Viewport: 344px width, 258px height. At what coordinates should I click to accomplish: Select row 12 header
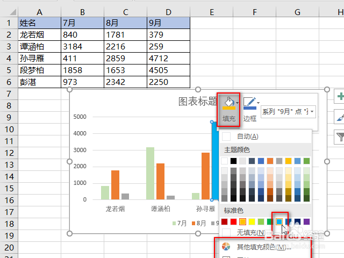click(x=9, y=153)
